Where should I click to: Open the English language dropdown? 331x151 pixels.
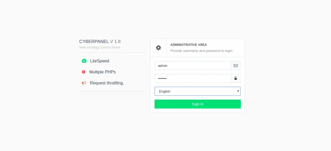pos(197,91)
